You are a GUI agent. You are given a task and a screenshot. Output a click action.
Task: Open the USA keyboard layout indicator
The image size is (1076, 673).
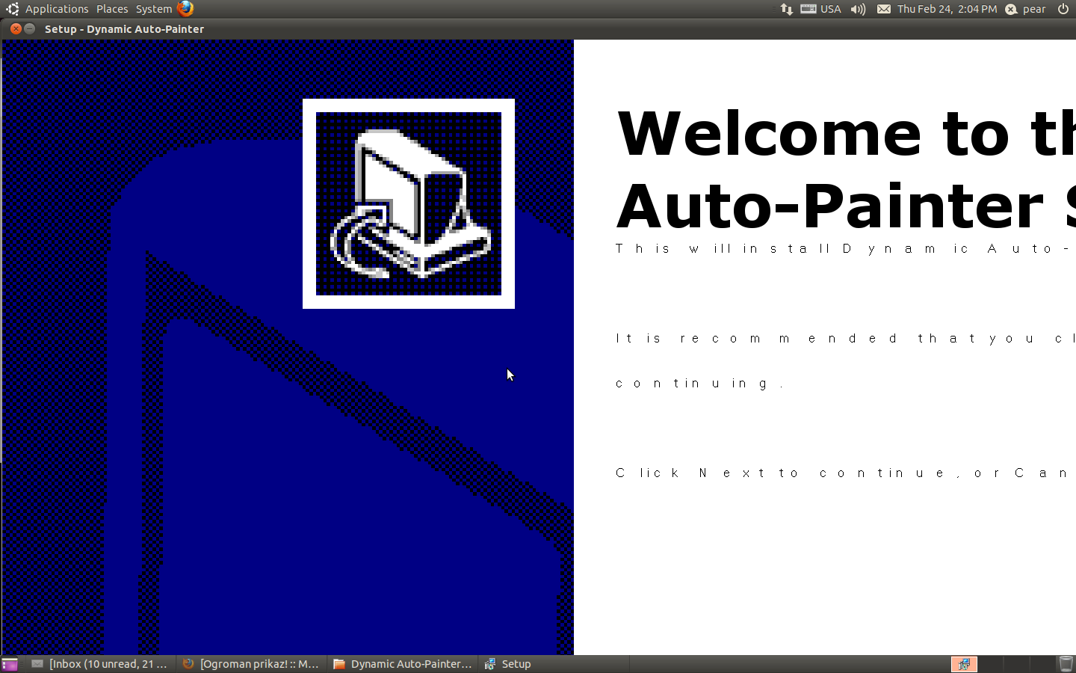click(x=820, y=9)
